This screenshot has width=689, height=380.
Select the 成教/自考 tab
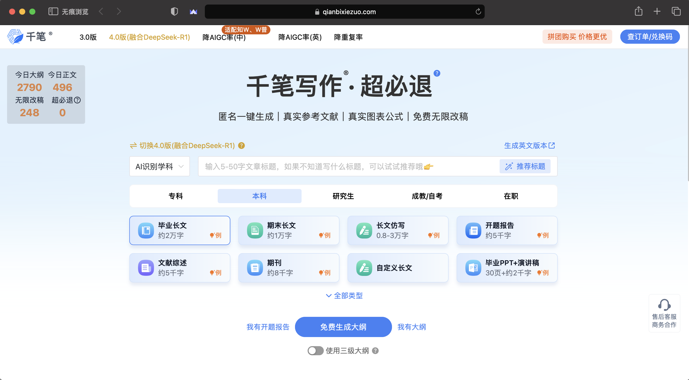coord(427,196)
